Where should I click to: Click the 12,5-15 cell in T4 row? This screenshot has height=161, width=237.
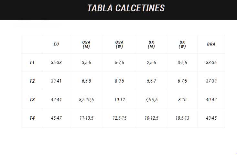point(119,118)
